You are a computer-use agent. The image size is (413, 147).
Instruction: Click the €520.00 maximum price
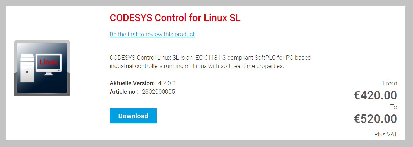click(x=376, y=119)
